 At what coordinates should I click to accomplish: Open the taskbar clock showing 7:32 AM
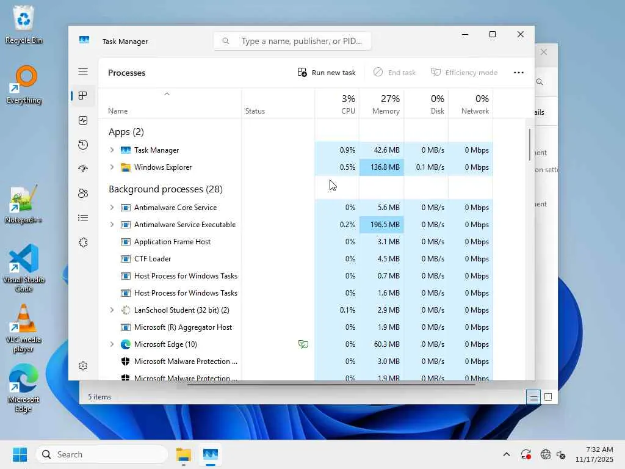click(594, 454)
